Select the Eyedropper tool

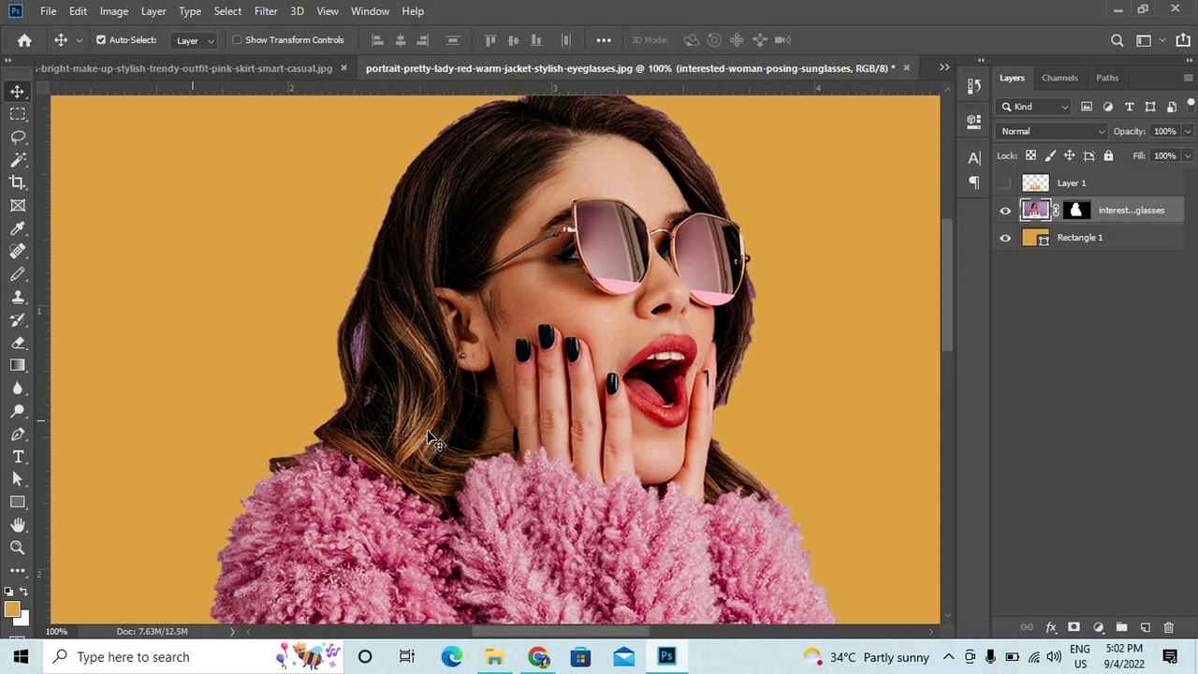(x=18, y=228)
